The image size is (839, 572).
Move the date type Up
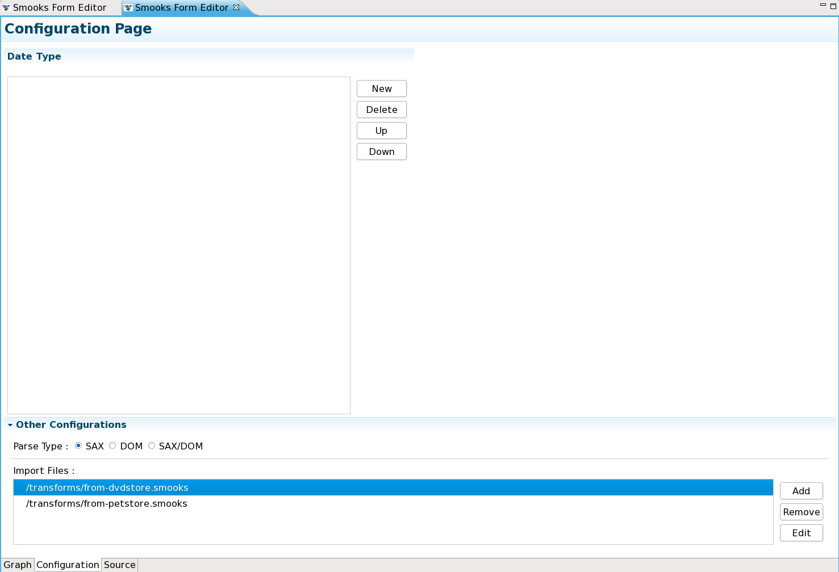pyautogui.click(x=382, y=131)
